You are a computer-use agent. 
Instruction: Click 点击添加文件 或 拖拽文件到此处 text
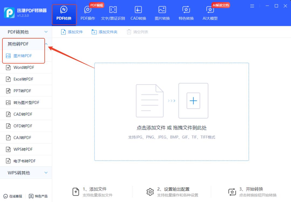tap(171, 128)
